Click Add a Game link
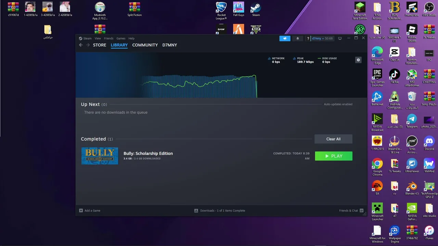The height and width of the screenshot is (246, 438). (x=92, y=210)
